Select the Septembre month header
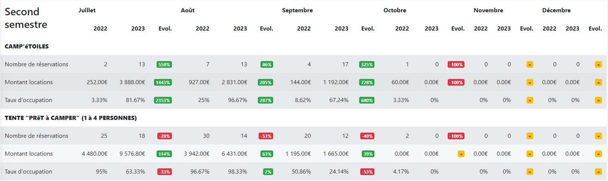This screenshot has width=608, height=181. [x=297, y=10]
